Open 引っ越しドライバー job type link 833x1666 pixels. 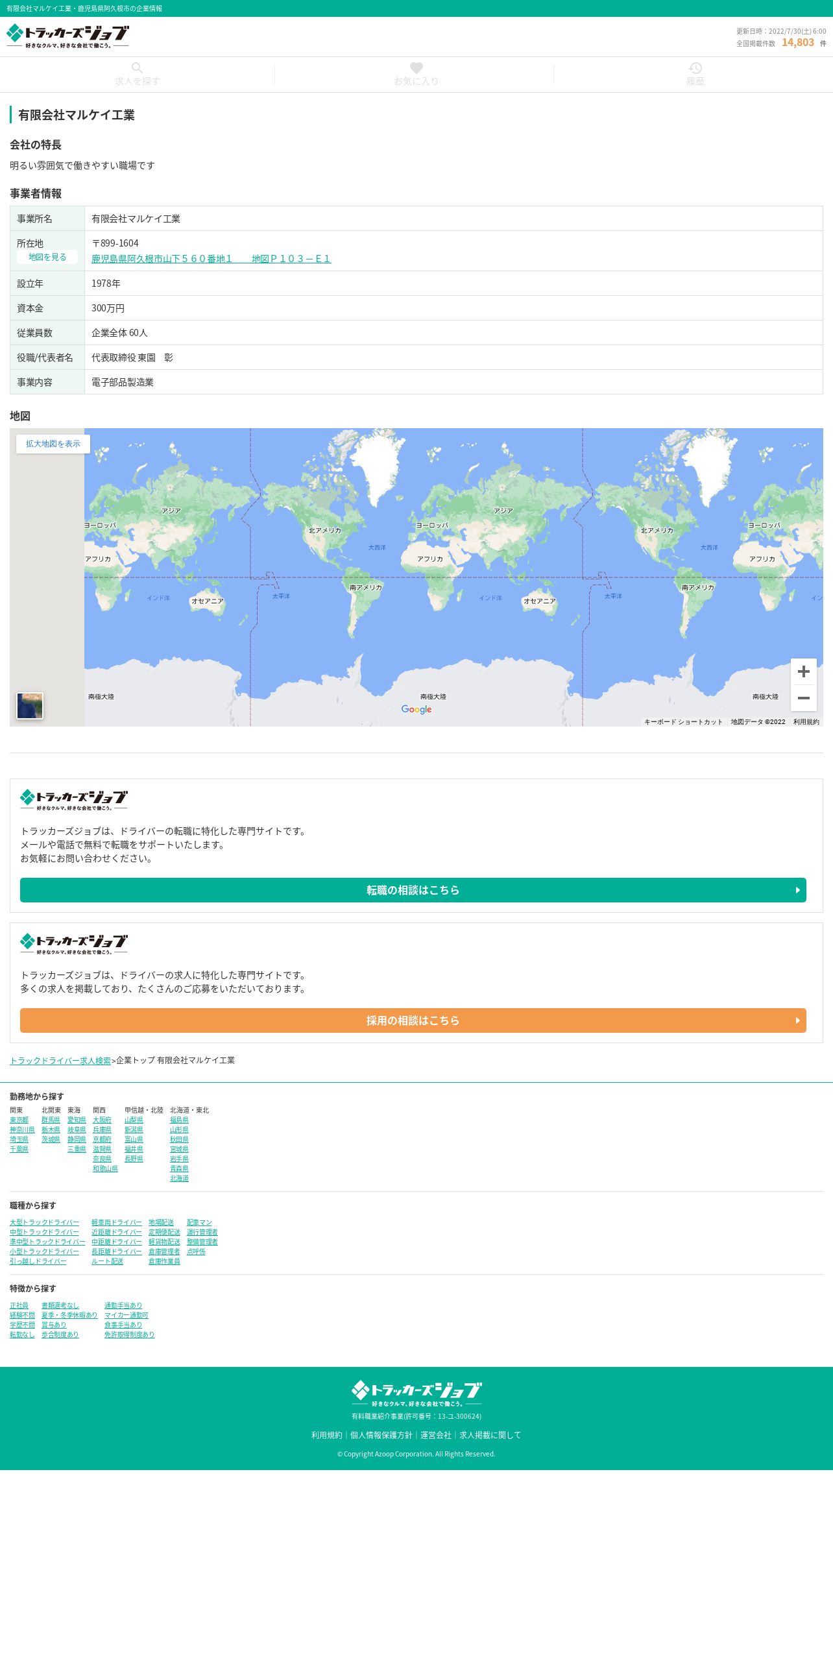coord(38,1262)
